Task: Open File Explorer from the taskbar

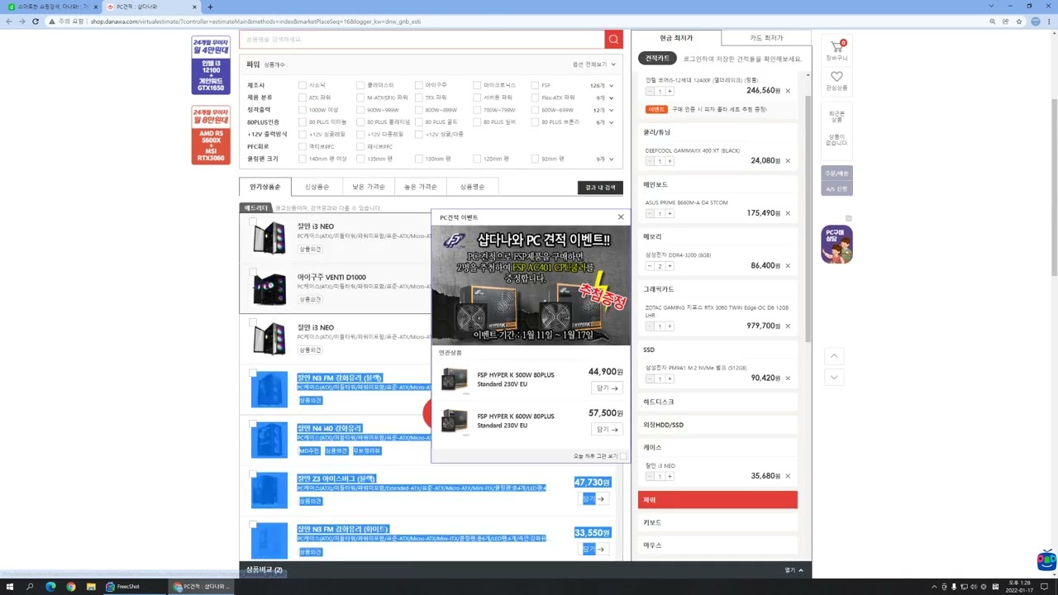Action: (91, 587)
